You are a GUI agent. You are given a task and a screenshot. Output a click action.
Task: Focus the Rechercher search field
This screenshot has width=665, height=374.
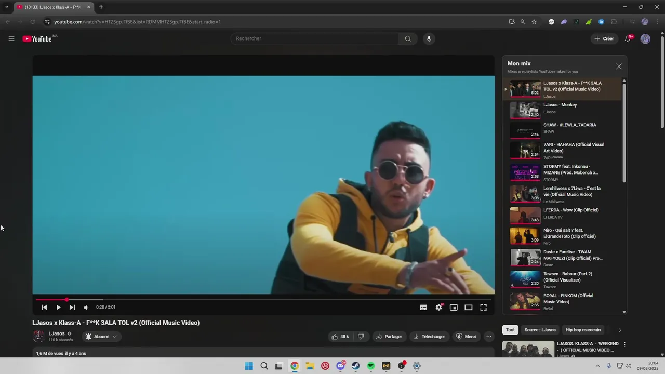click(314, 38)
